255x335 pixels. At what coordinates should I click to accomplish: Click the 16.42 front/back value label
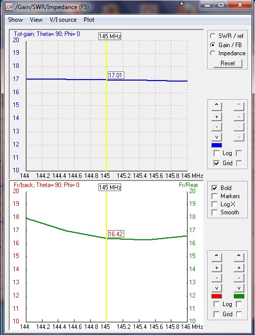116,234
